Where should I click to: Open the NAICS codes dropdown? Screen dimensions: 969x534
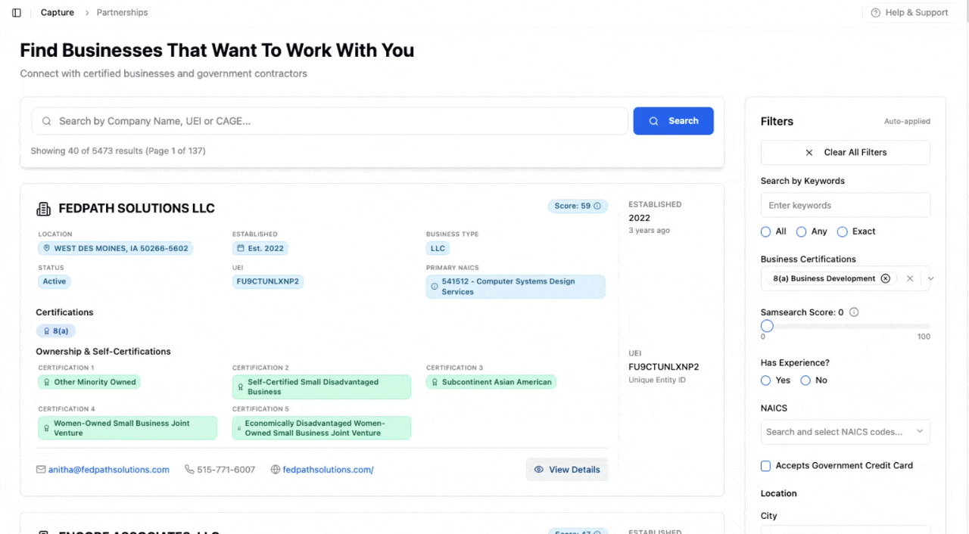845,431
